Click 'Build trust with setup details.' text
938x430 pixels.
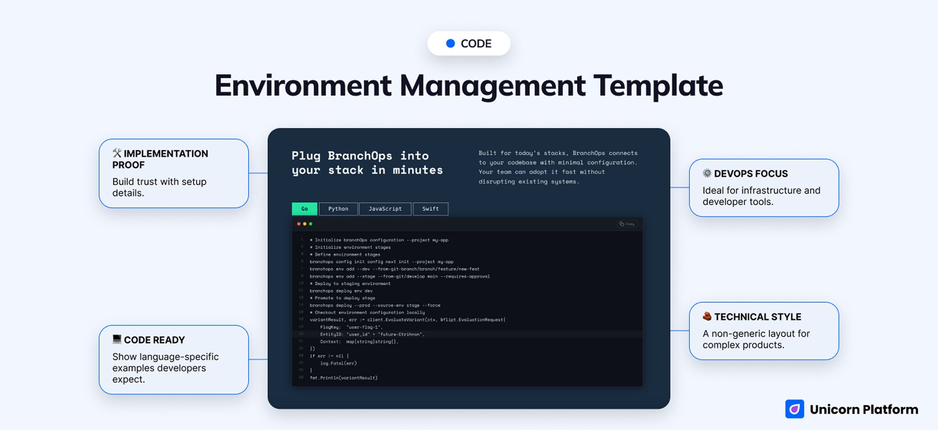click(159, 187)
